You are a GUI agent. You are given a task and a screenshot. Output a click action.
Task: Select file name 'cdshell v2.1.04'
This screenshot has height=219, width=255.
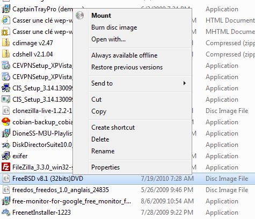tap(33, 54)
